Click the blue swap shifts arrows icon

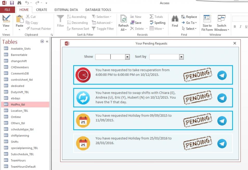83,98
